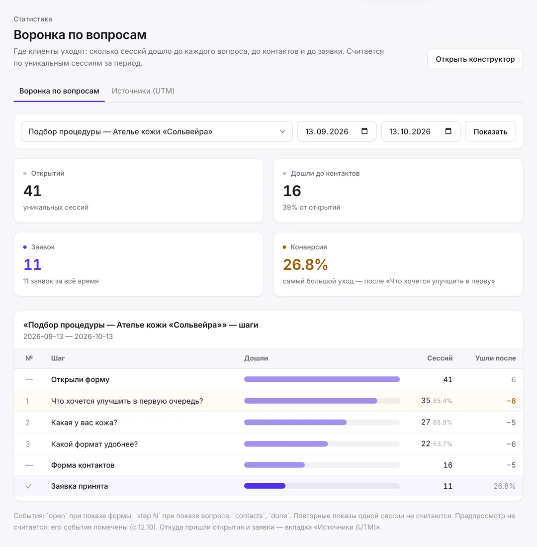Image resolution: width=537 pixels, height=547 pixels.
Task: Click the «Ушли после» column header
Action: tap(496, 358)
